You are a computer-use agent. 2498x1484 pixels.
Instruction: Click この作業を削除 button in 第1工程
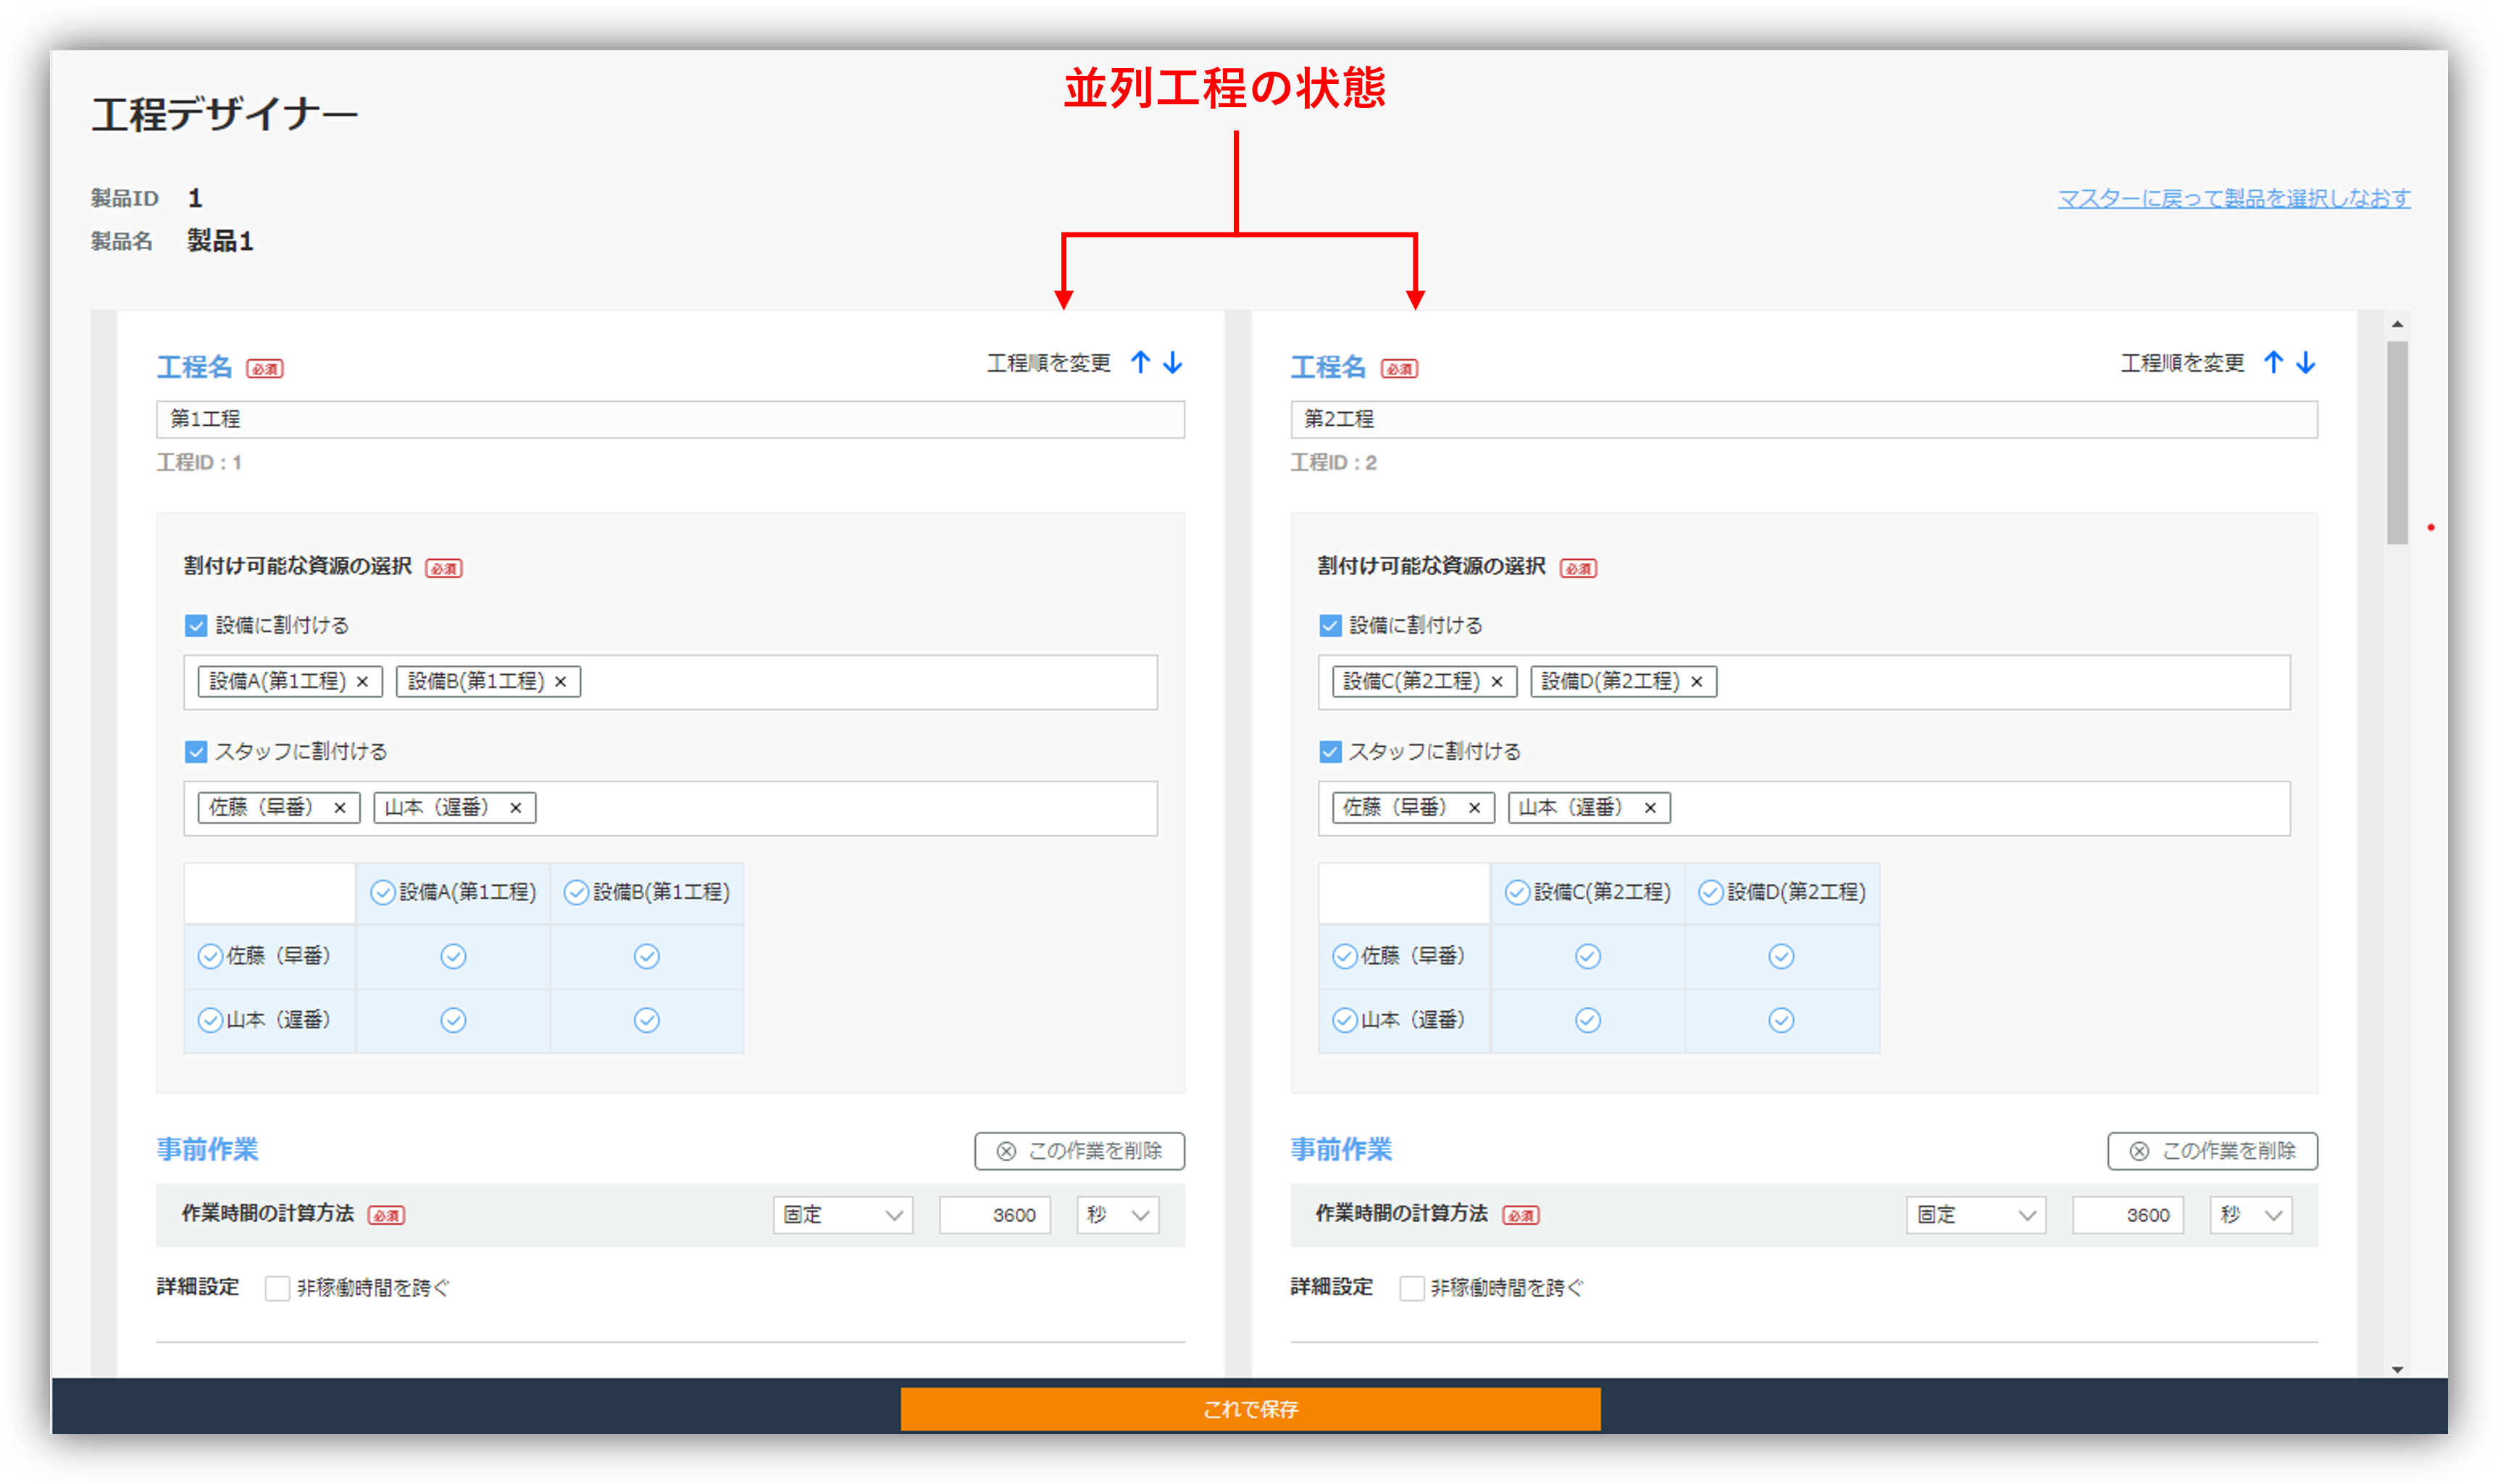coord(1079,1151)
